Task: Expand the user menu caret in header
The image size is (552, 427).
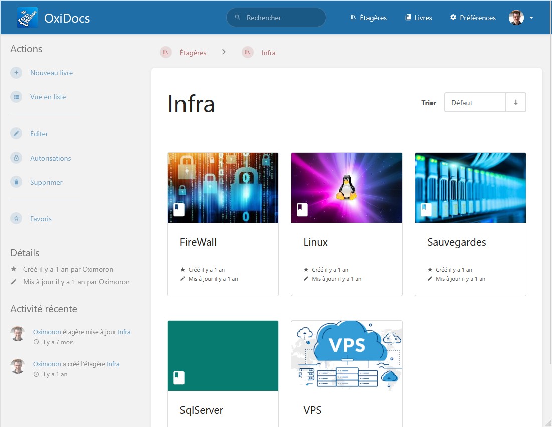Action: click(531, 18)
